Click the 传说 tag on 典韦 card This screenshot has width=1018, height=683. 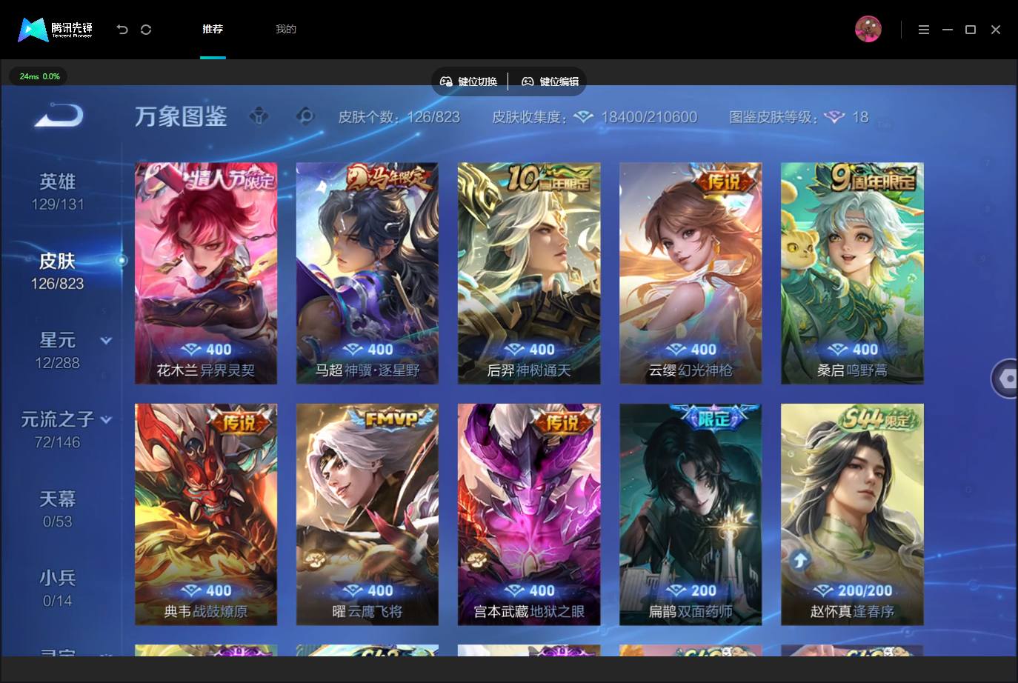239,422
